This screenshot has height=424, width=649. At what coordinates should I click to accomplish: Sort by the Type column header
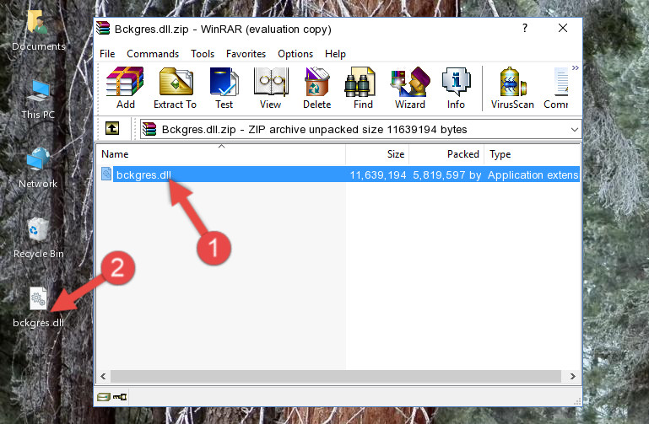click(x=533, y=154)
